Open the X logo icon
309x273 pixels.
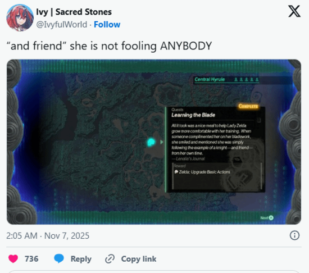[294, 11]
